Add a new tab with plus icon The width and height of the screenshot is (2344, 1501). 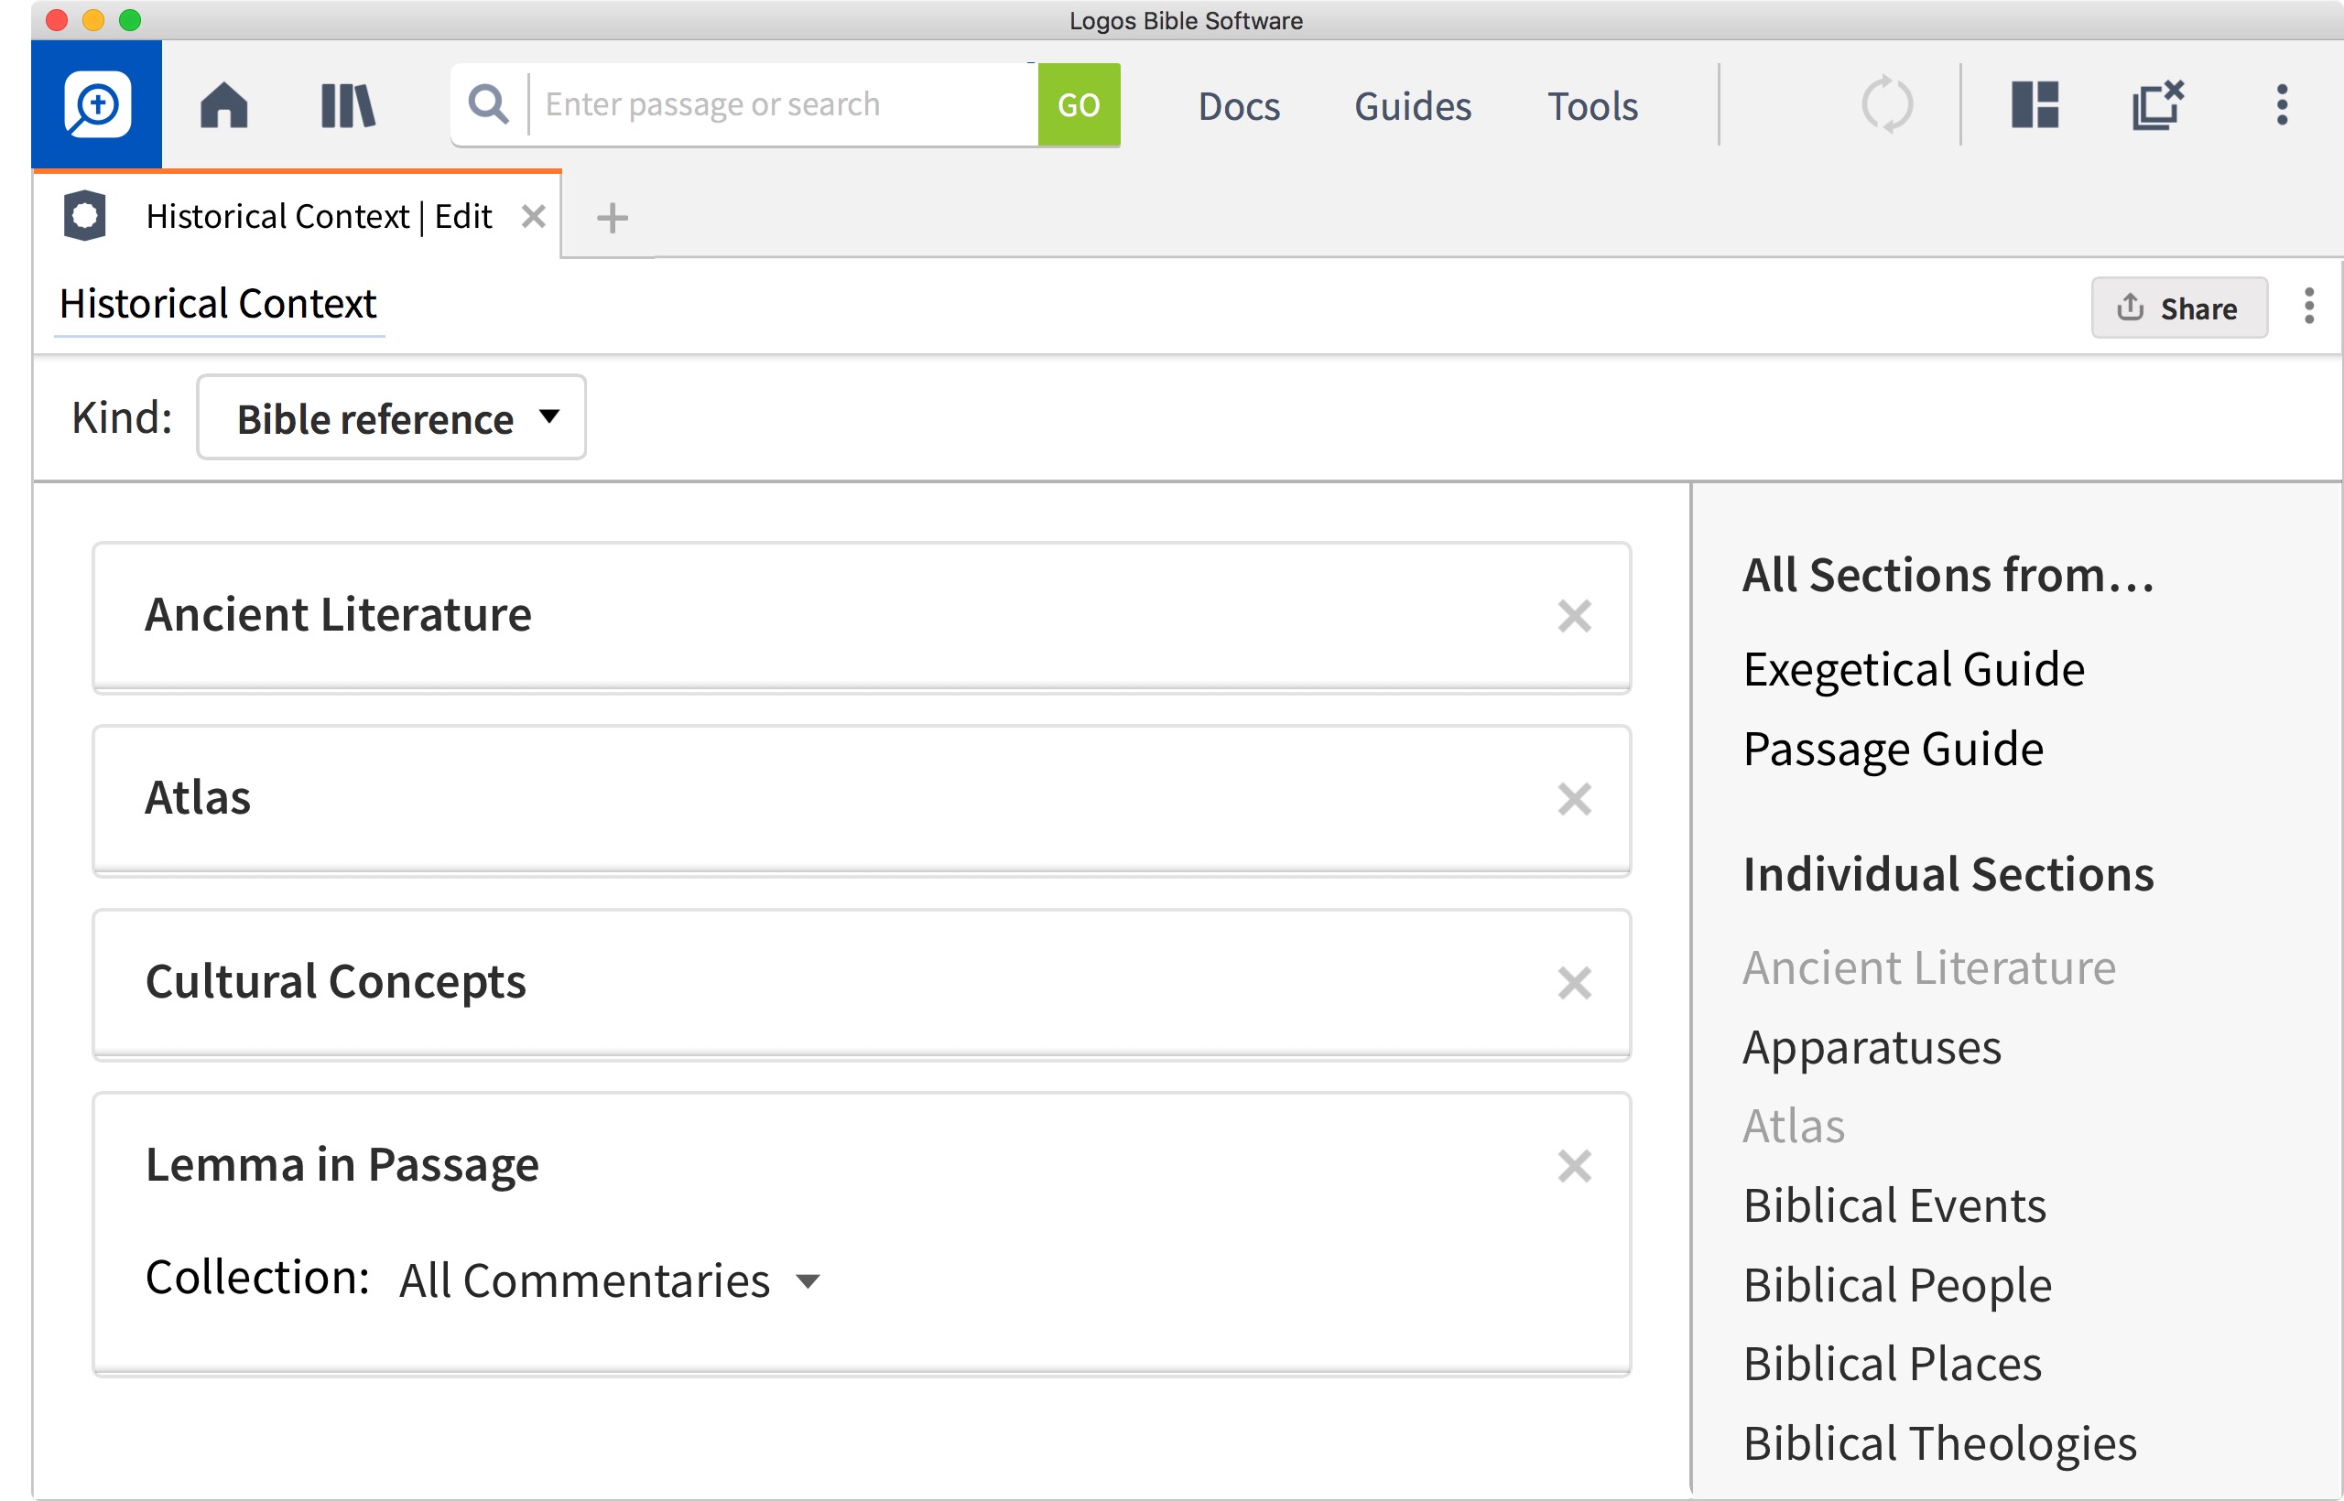[x=613, y=217]
